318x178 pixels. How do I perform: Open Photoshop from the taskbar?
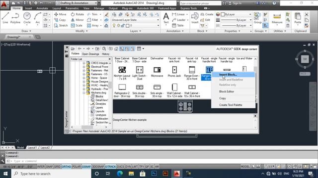pyautogui.click(x=154, y=174)
